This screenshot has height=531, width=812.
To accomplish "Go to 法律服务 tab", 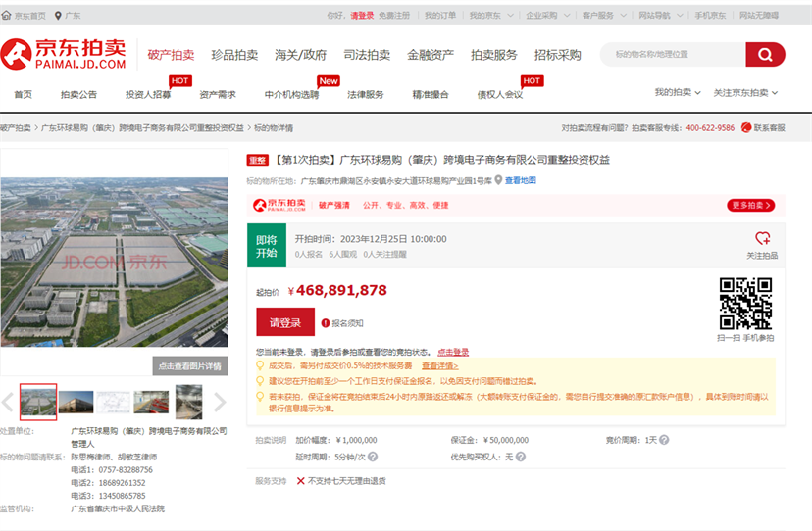I will click(x=365, y=94).
